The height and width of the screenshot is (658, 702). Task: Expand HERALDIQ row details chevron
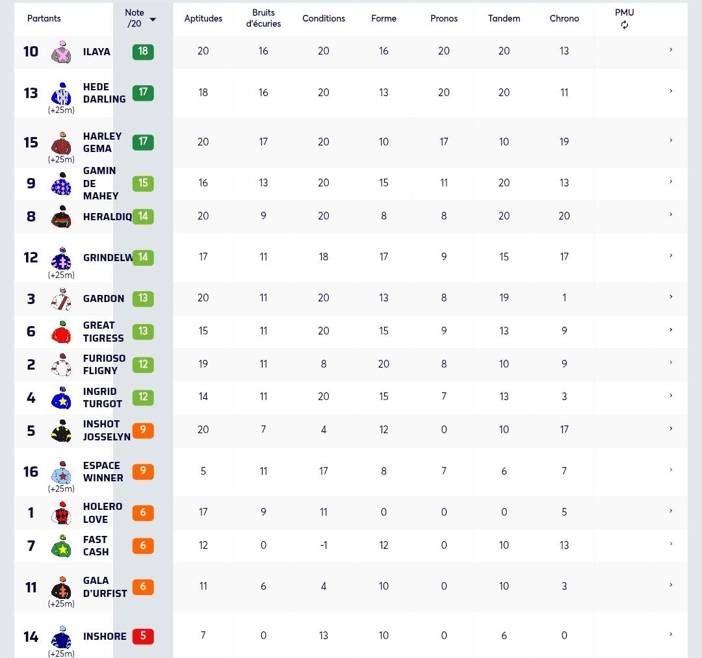(671, 215)
